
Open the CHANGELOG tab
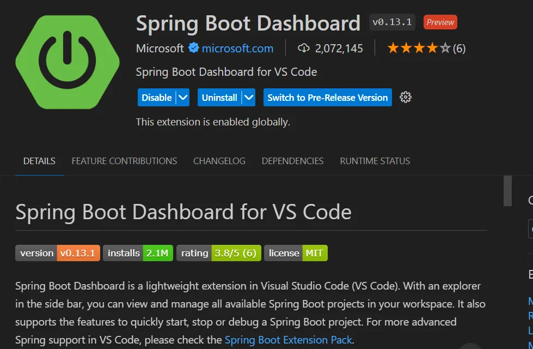(x=219, y=161)
